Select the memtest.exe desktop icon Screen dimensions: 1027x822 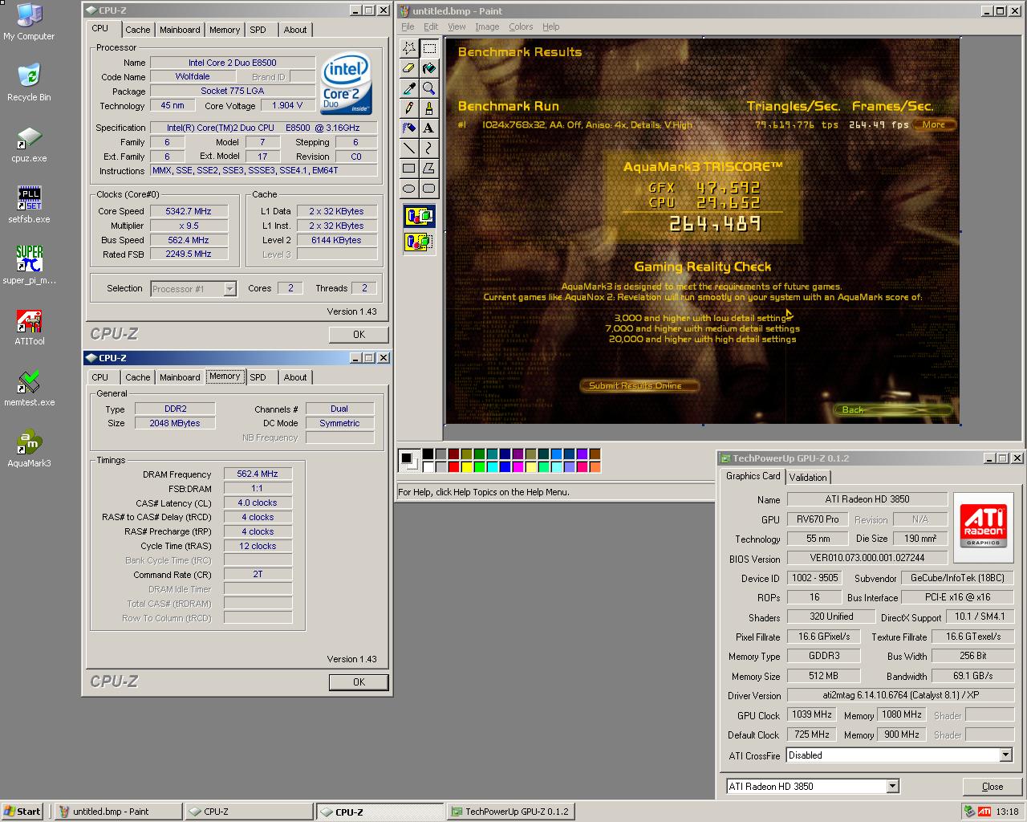(x=29, y=389)
